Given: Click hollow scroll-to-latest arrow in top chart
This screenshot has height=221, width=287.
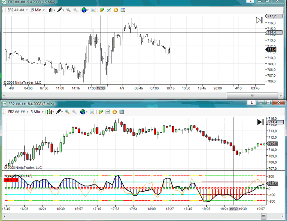Looking at the screenshot, I should pyautogui.click(x=259, y=20).
